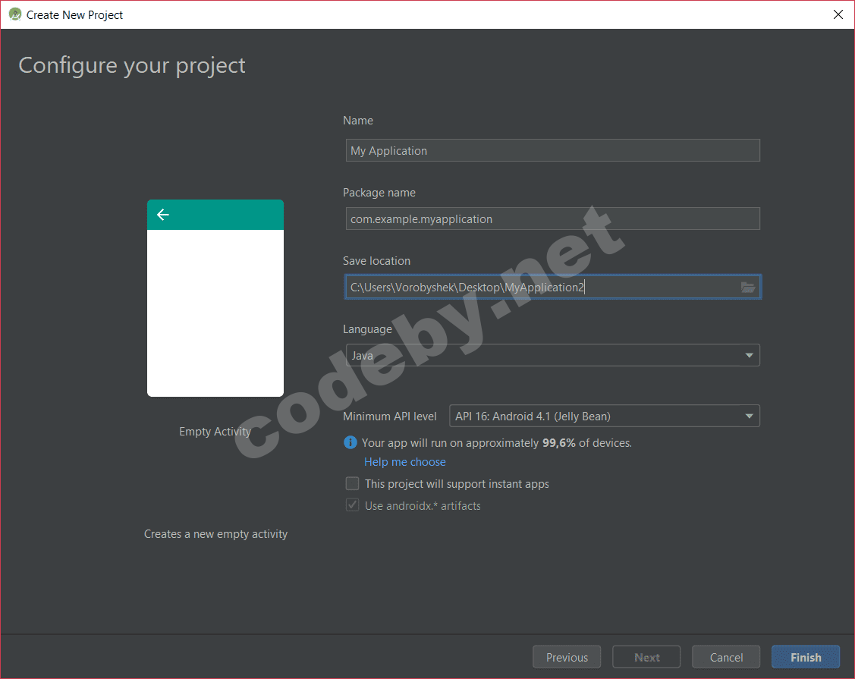Click the blue info icon beside device percentage
Screen dimensions: 855x679
[350, 442]
